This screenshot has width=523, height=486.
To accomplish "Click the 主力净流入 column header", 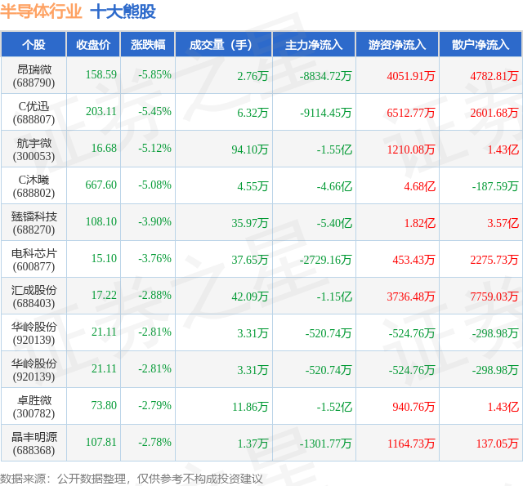I will [314, 45].
